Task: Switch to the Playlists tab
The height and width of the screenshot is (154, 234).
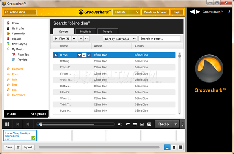Action: (x=85, y=32)
